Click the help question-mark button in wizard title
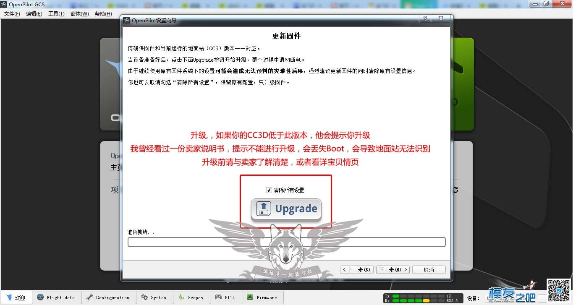 425,19
